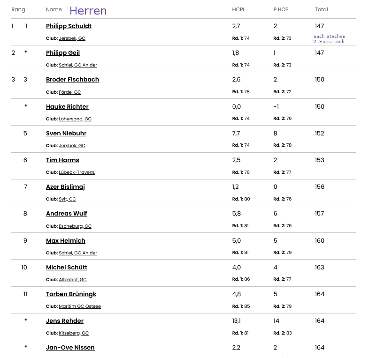Open Philipp Geil's player link
Image resolution: width=368 pixels, height=358 pixels.
pos(63,52)
